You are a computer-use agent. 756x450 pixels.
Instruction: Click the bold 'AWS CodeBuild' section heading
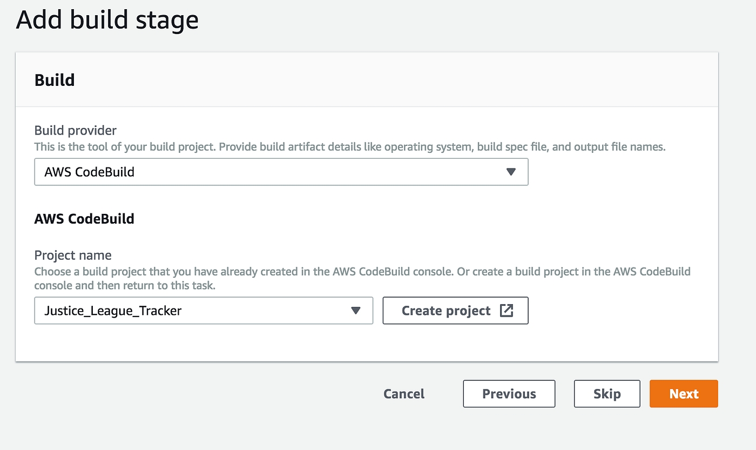coord(84,219)
